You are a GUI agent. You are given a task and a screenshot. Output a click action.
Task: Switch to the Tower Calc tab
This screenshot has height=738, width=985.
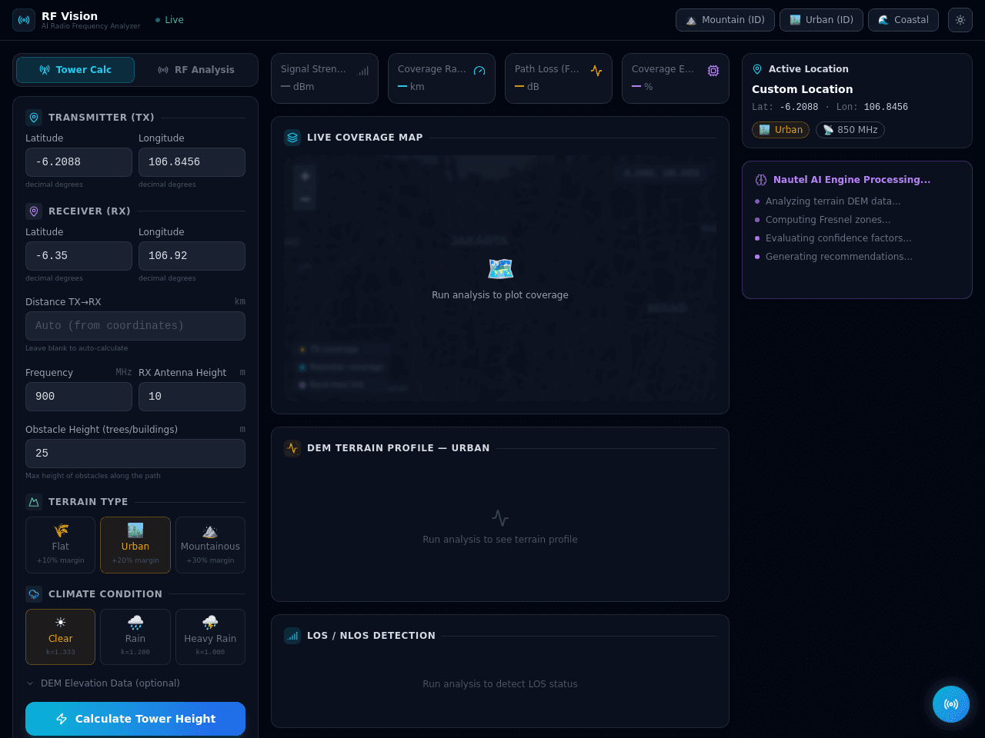point(75,70)
